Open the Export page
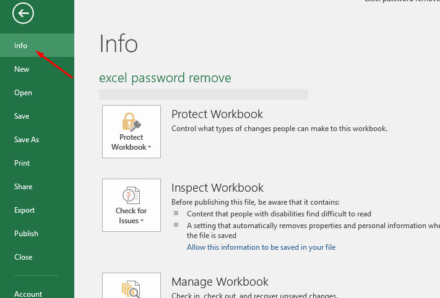Image resolution: width=440 pixels, height=298 pixels. coord(24,210)
